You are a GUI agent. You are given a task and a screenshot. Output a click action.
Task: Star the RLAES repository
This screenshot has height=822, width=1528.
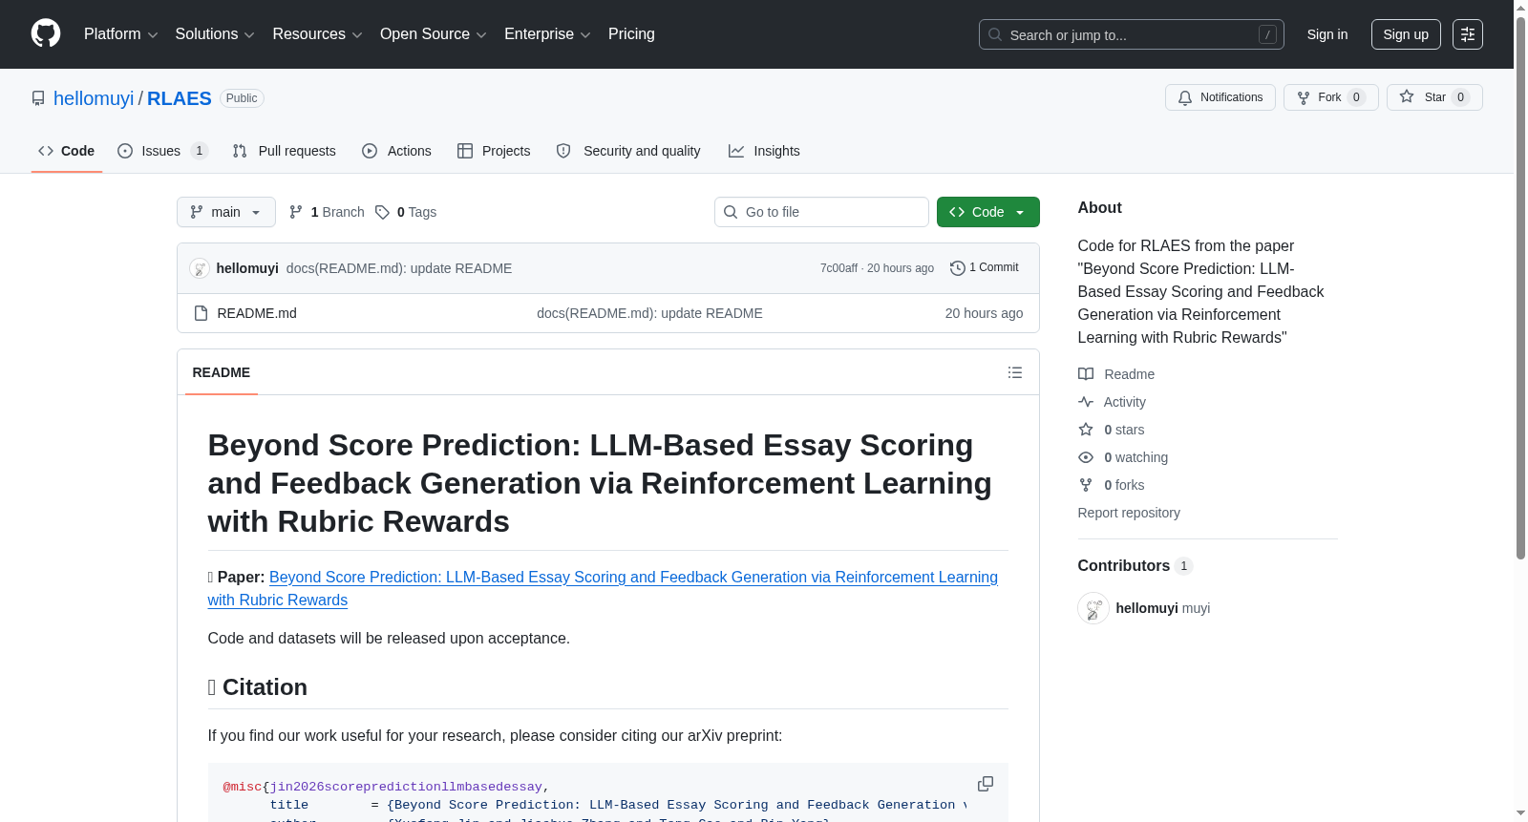pos(1434,97)
